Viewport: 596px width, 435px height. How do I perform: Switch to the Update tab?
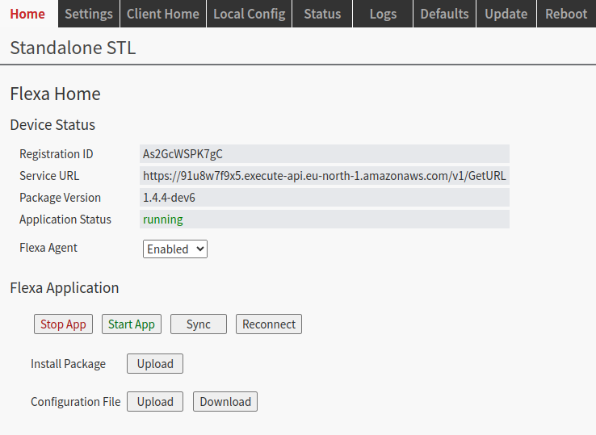[x=506, y=14]
